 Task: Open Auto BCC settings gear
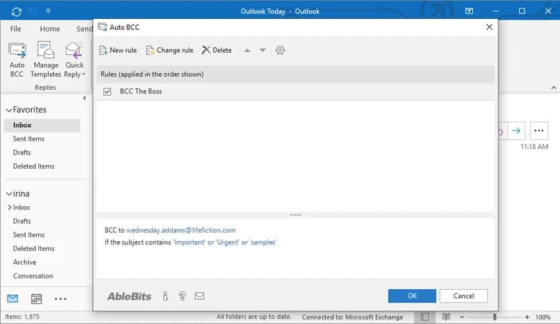(x=280, y=50)
